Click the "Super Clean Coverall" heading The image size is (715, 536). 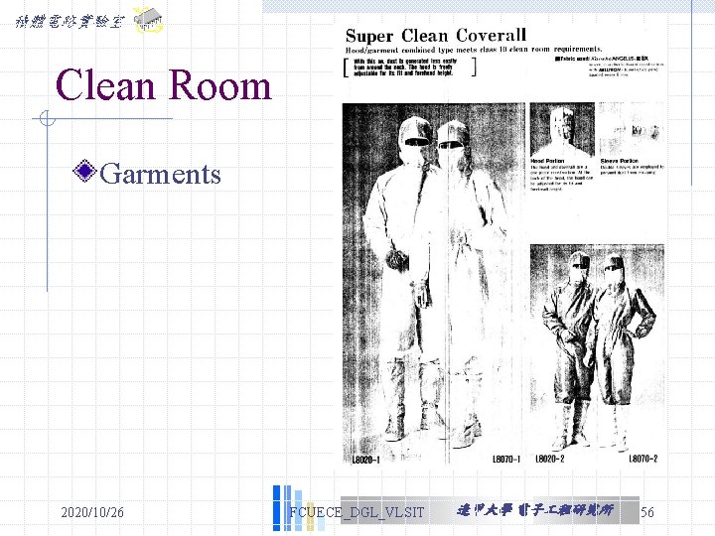(x=436, y=35)
